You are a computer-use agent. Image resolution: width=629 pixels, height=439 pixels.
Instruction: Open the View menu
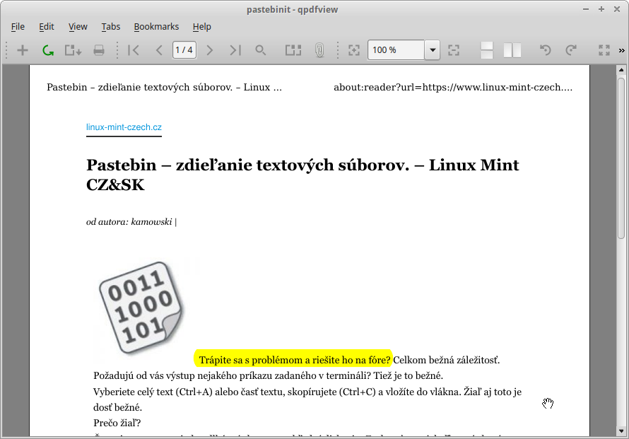(78, 26)
